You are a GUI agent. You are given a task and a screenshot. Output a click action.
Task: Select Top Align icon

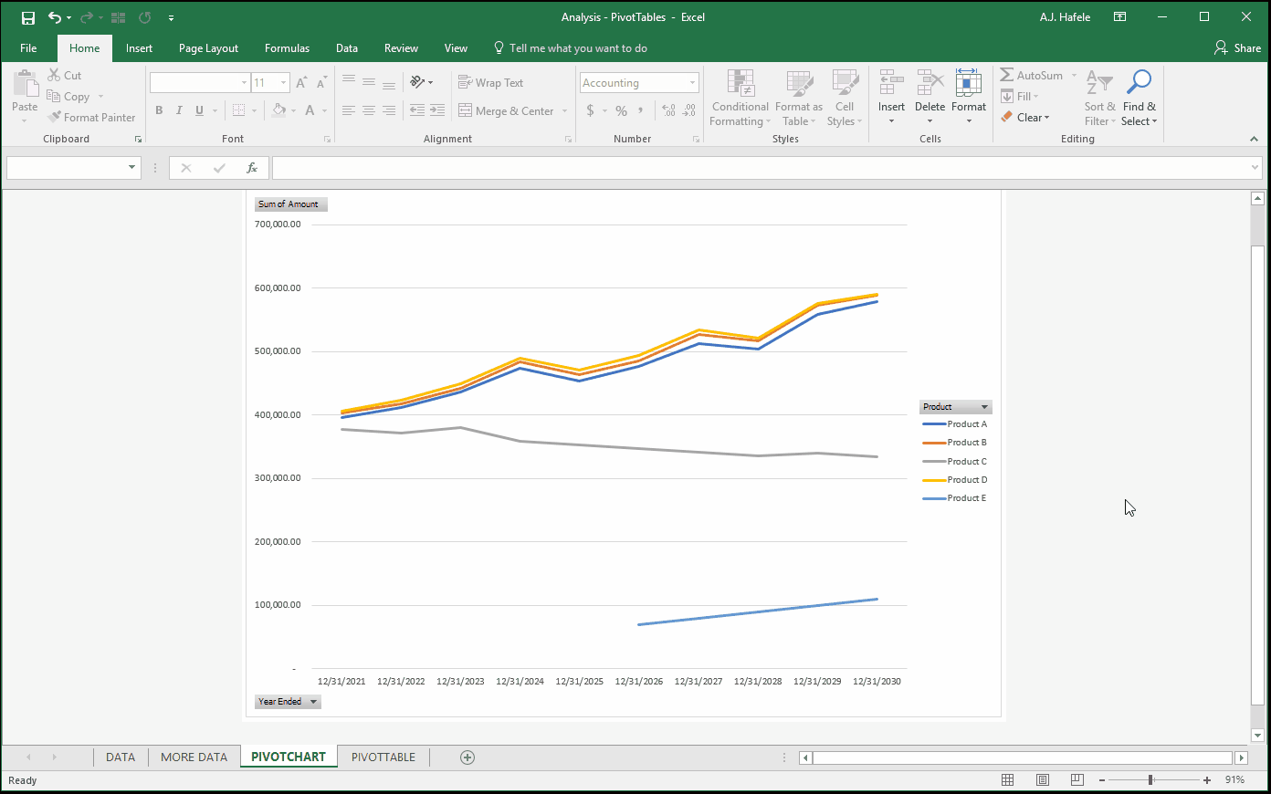click(x=349, y=82)
